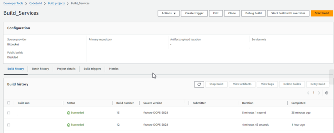The width and height of the screenshot is (334, 133).
Task: Check the checkbox for build number 13
Action: click(x=9, y=113)
